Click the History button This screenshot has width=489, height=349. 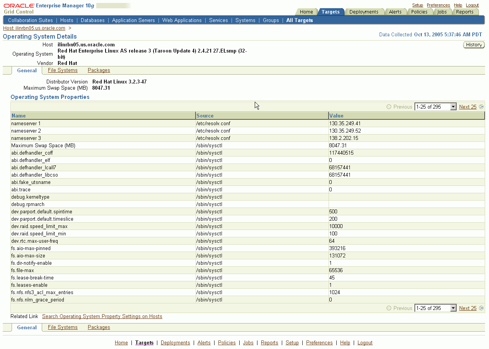click(474, 44)
